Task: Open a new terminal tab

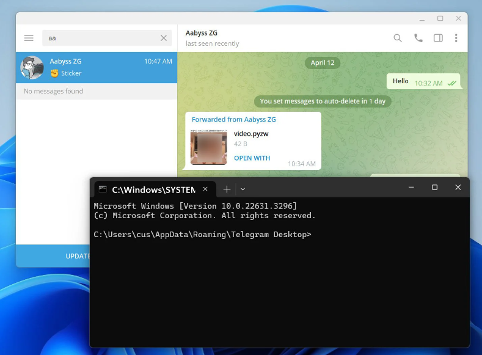Action: [x=227, y=189]
